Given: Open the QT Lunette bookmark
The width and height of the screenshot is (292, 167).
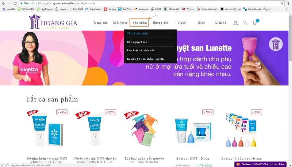Looking at the screenshot, I should (x=26, y=9).
